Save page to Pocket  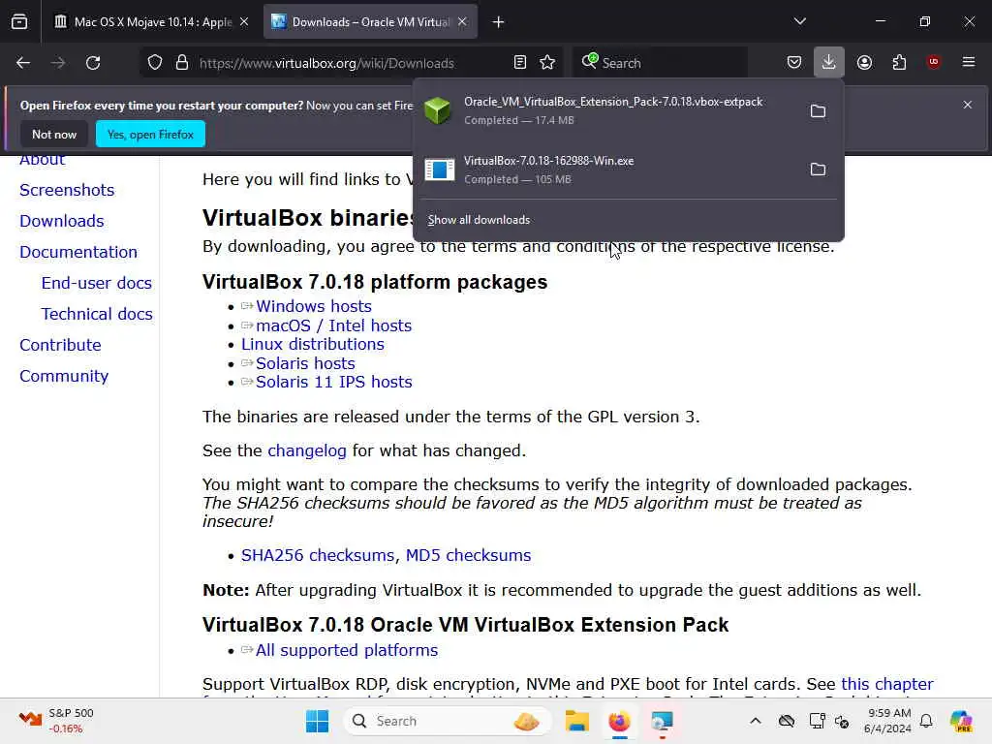[x=794, y=62]
